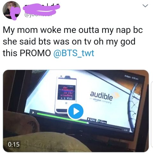Play the tweet's embedded video
The height and width of the screenshot is (158, 153).
tap(76, 111)
